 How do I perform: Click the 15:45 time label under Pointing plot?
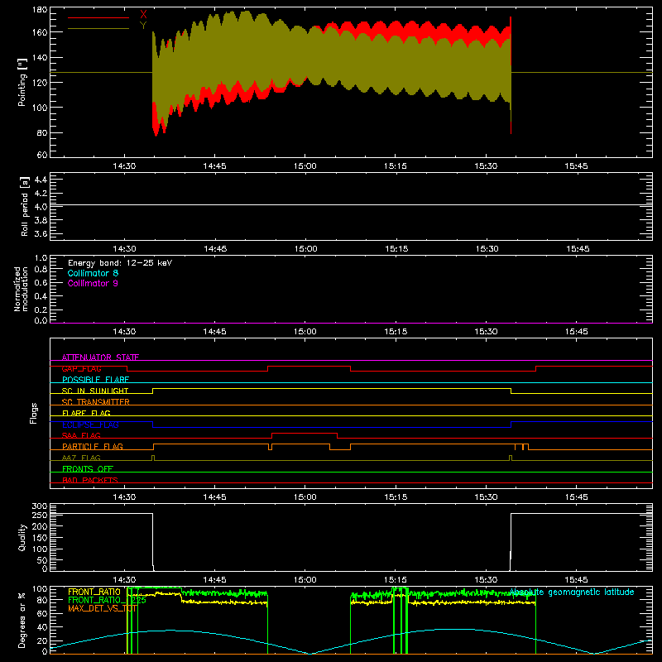pos(576,166)
